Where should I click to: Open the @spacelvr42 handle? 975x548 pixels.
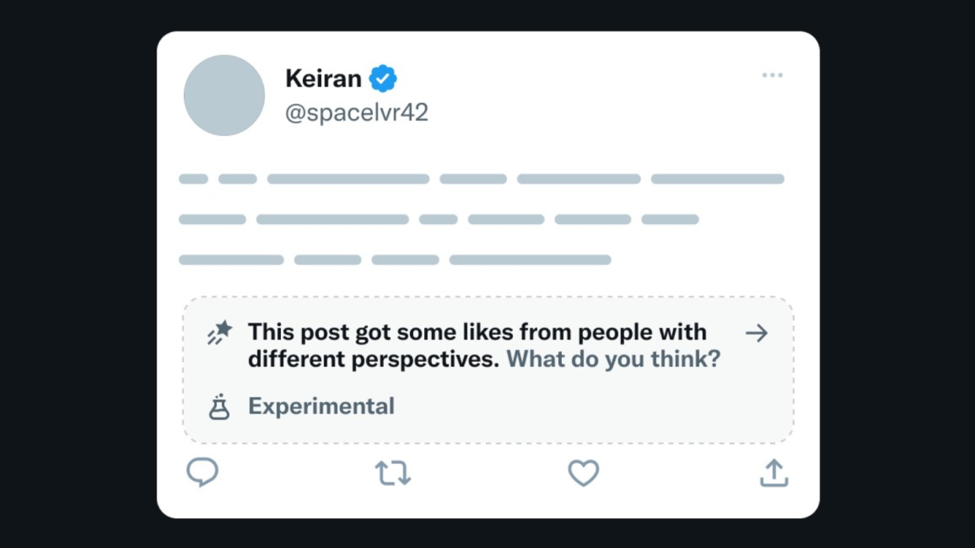356,112
